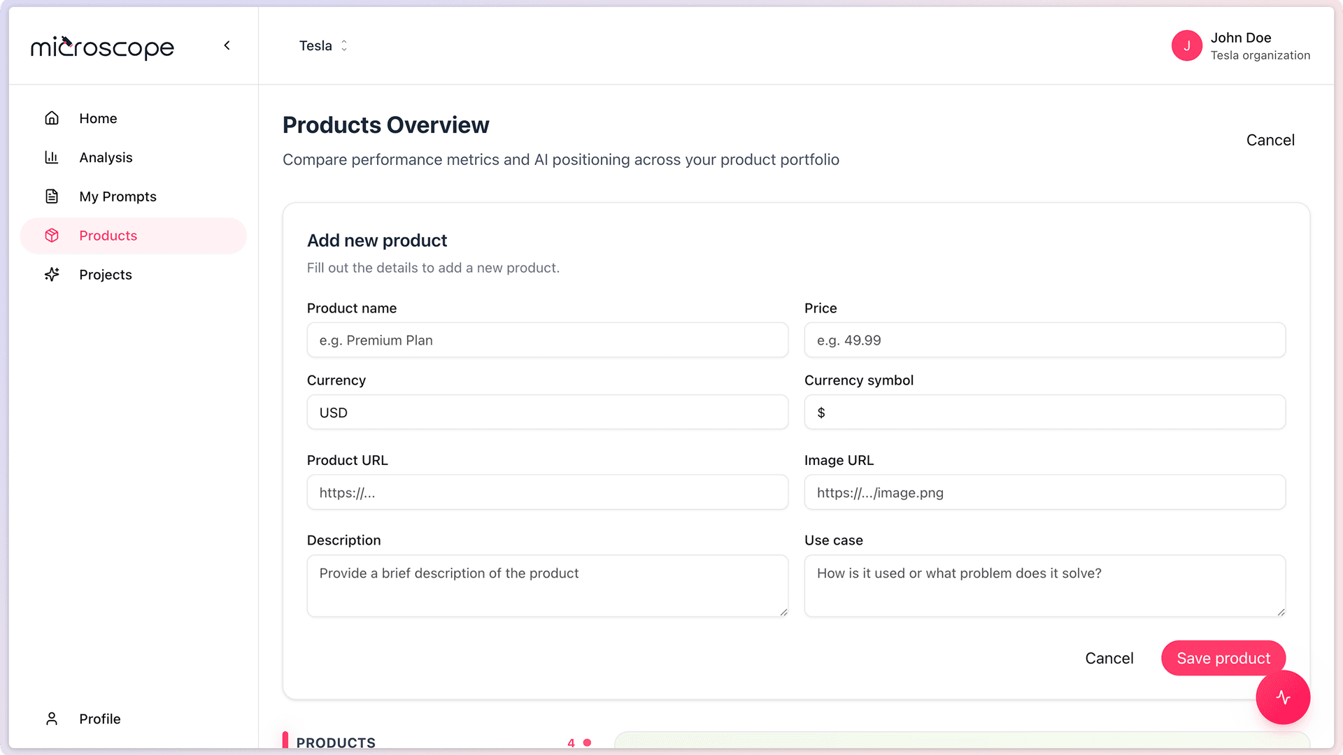Viewport: 1343px width, 755px height.
Task: Cancel adding the new product
Action: coord(1109,658)
